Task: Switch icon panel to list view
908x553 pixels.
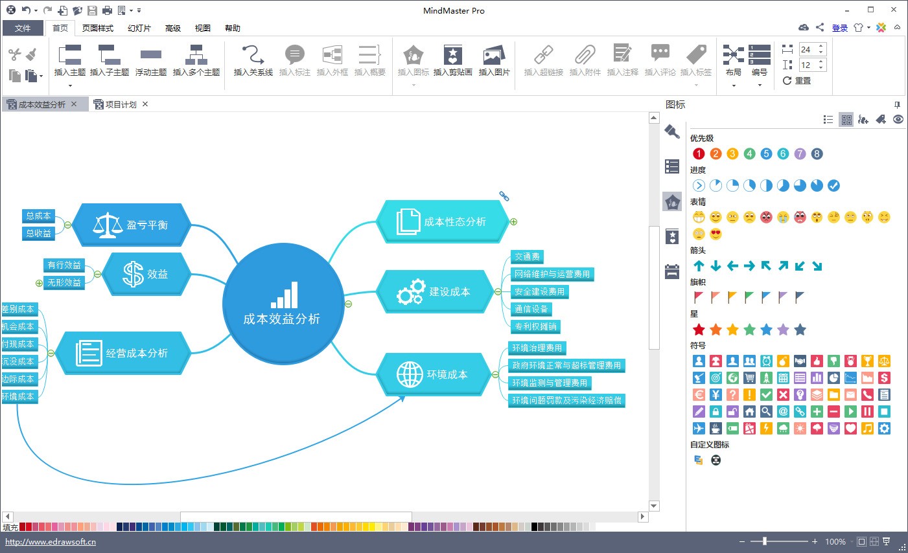Action: point(828,119)
